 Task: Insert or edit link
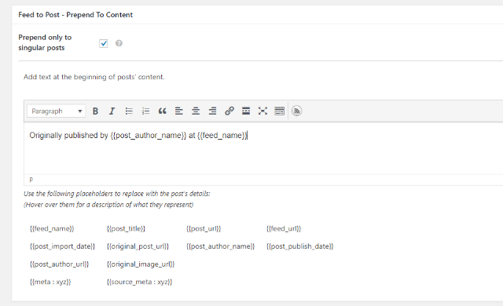click(229, 111)
